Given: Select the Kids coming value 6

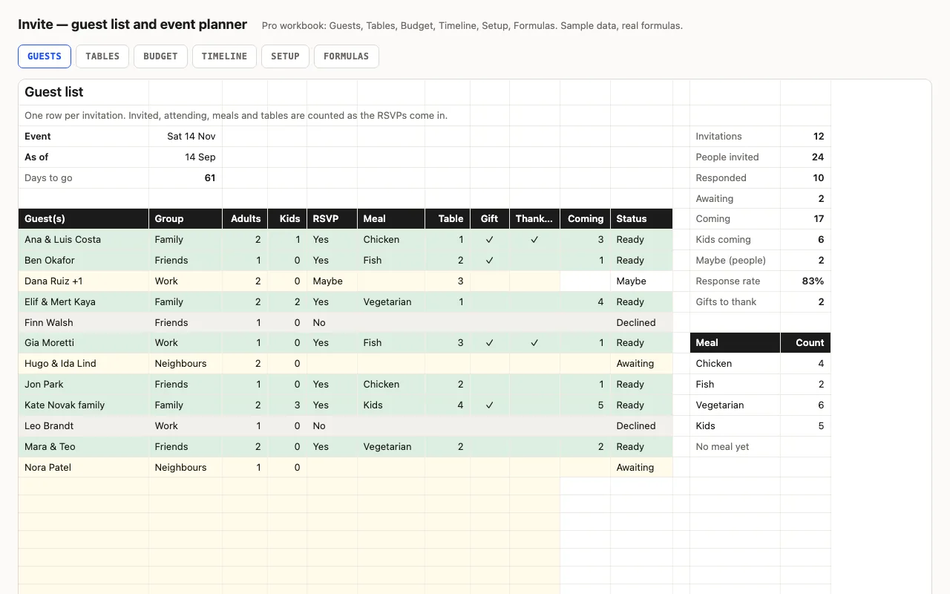Looking at the screenshot, I should 805,240.
